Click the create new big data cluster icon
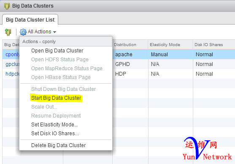 coord(8,32)
